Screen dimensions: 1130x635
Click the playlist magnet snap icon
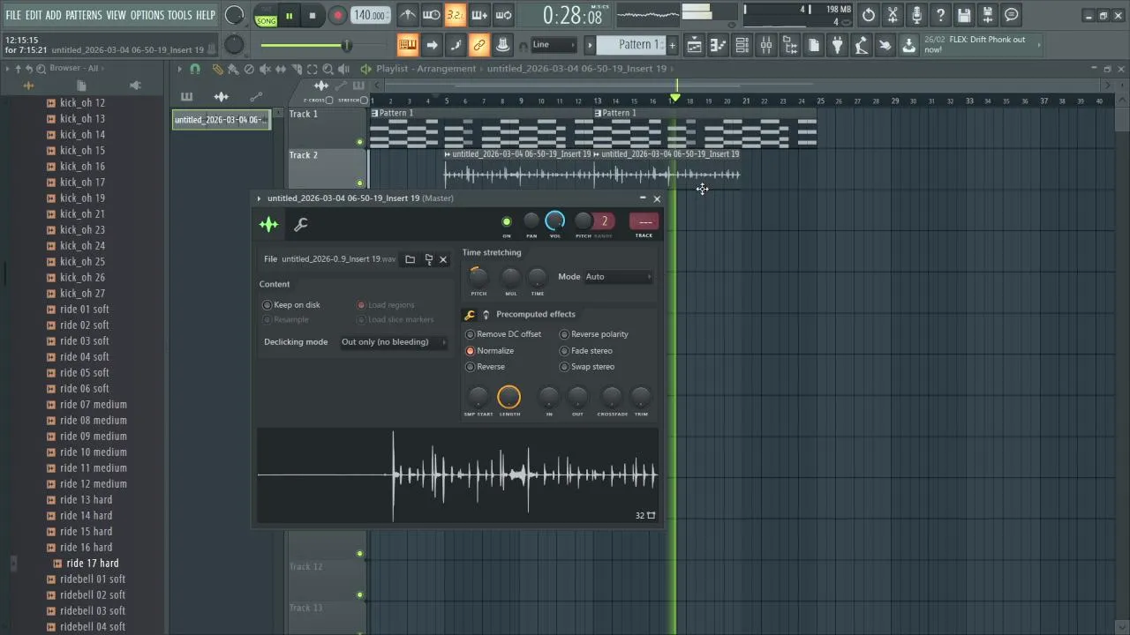pyautogui.click(x=195, y=69)
